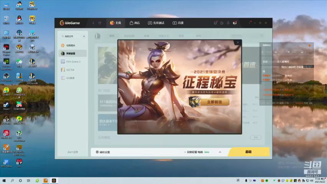The image size is (327, 184).
Task: Select QQ飞车 in the sidebar
Action: click(72, 70)
